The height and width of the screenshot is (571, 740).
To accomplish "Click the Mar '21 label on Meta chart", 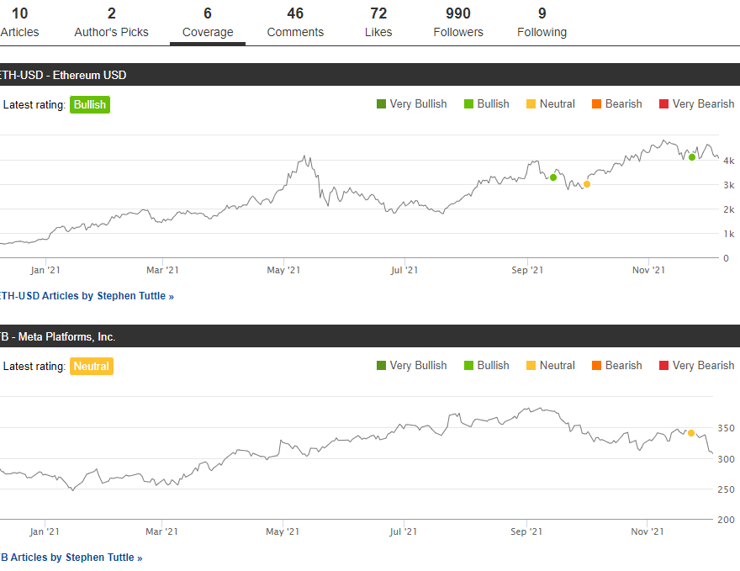I will tap(161, 531).
